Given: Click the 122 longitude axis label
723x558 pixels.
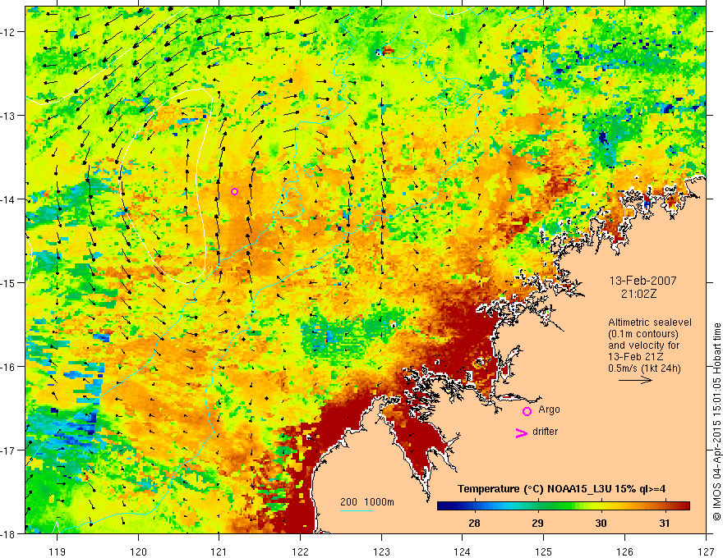Looking at the screenshot, I should pos(300,551).
